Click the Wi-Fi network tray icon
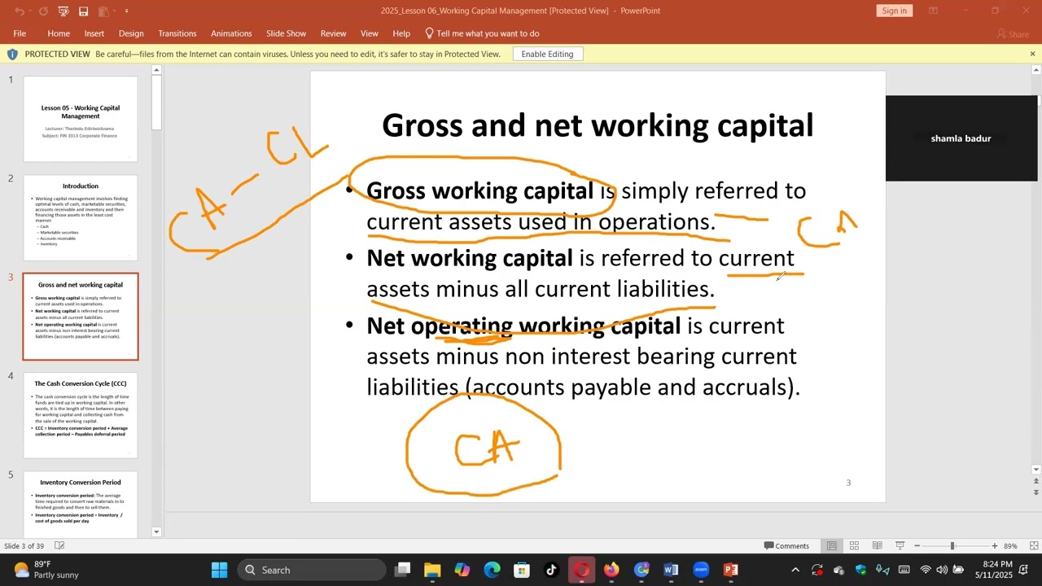This screenshot has width=1042, height=586. [926, 570]
